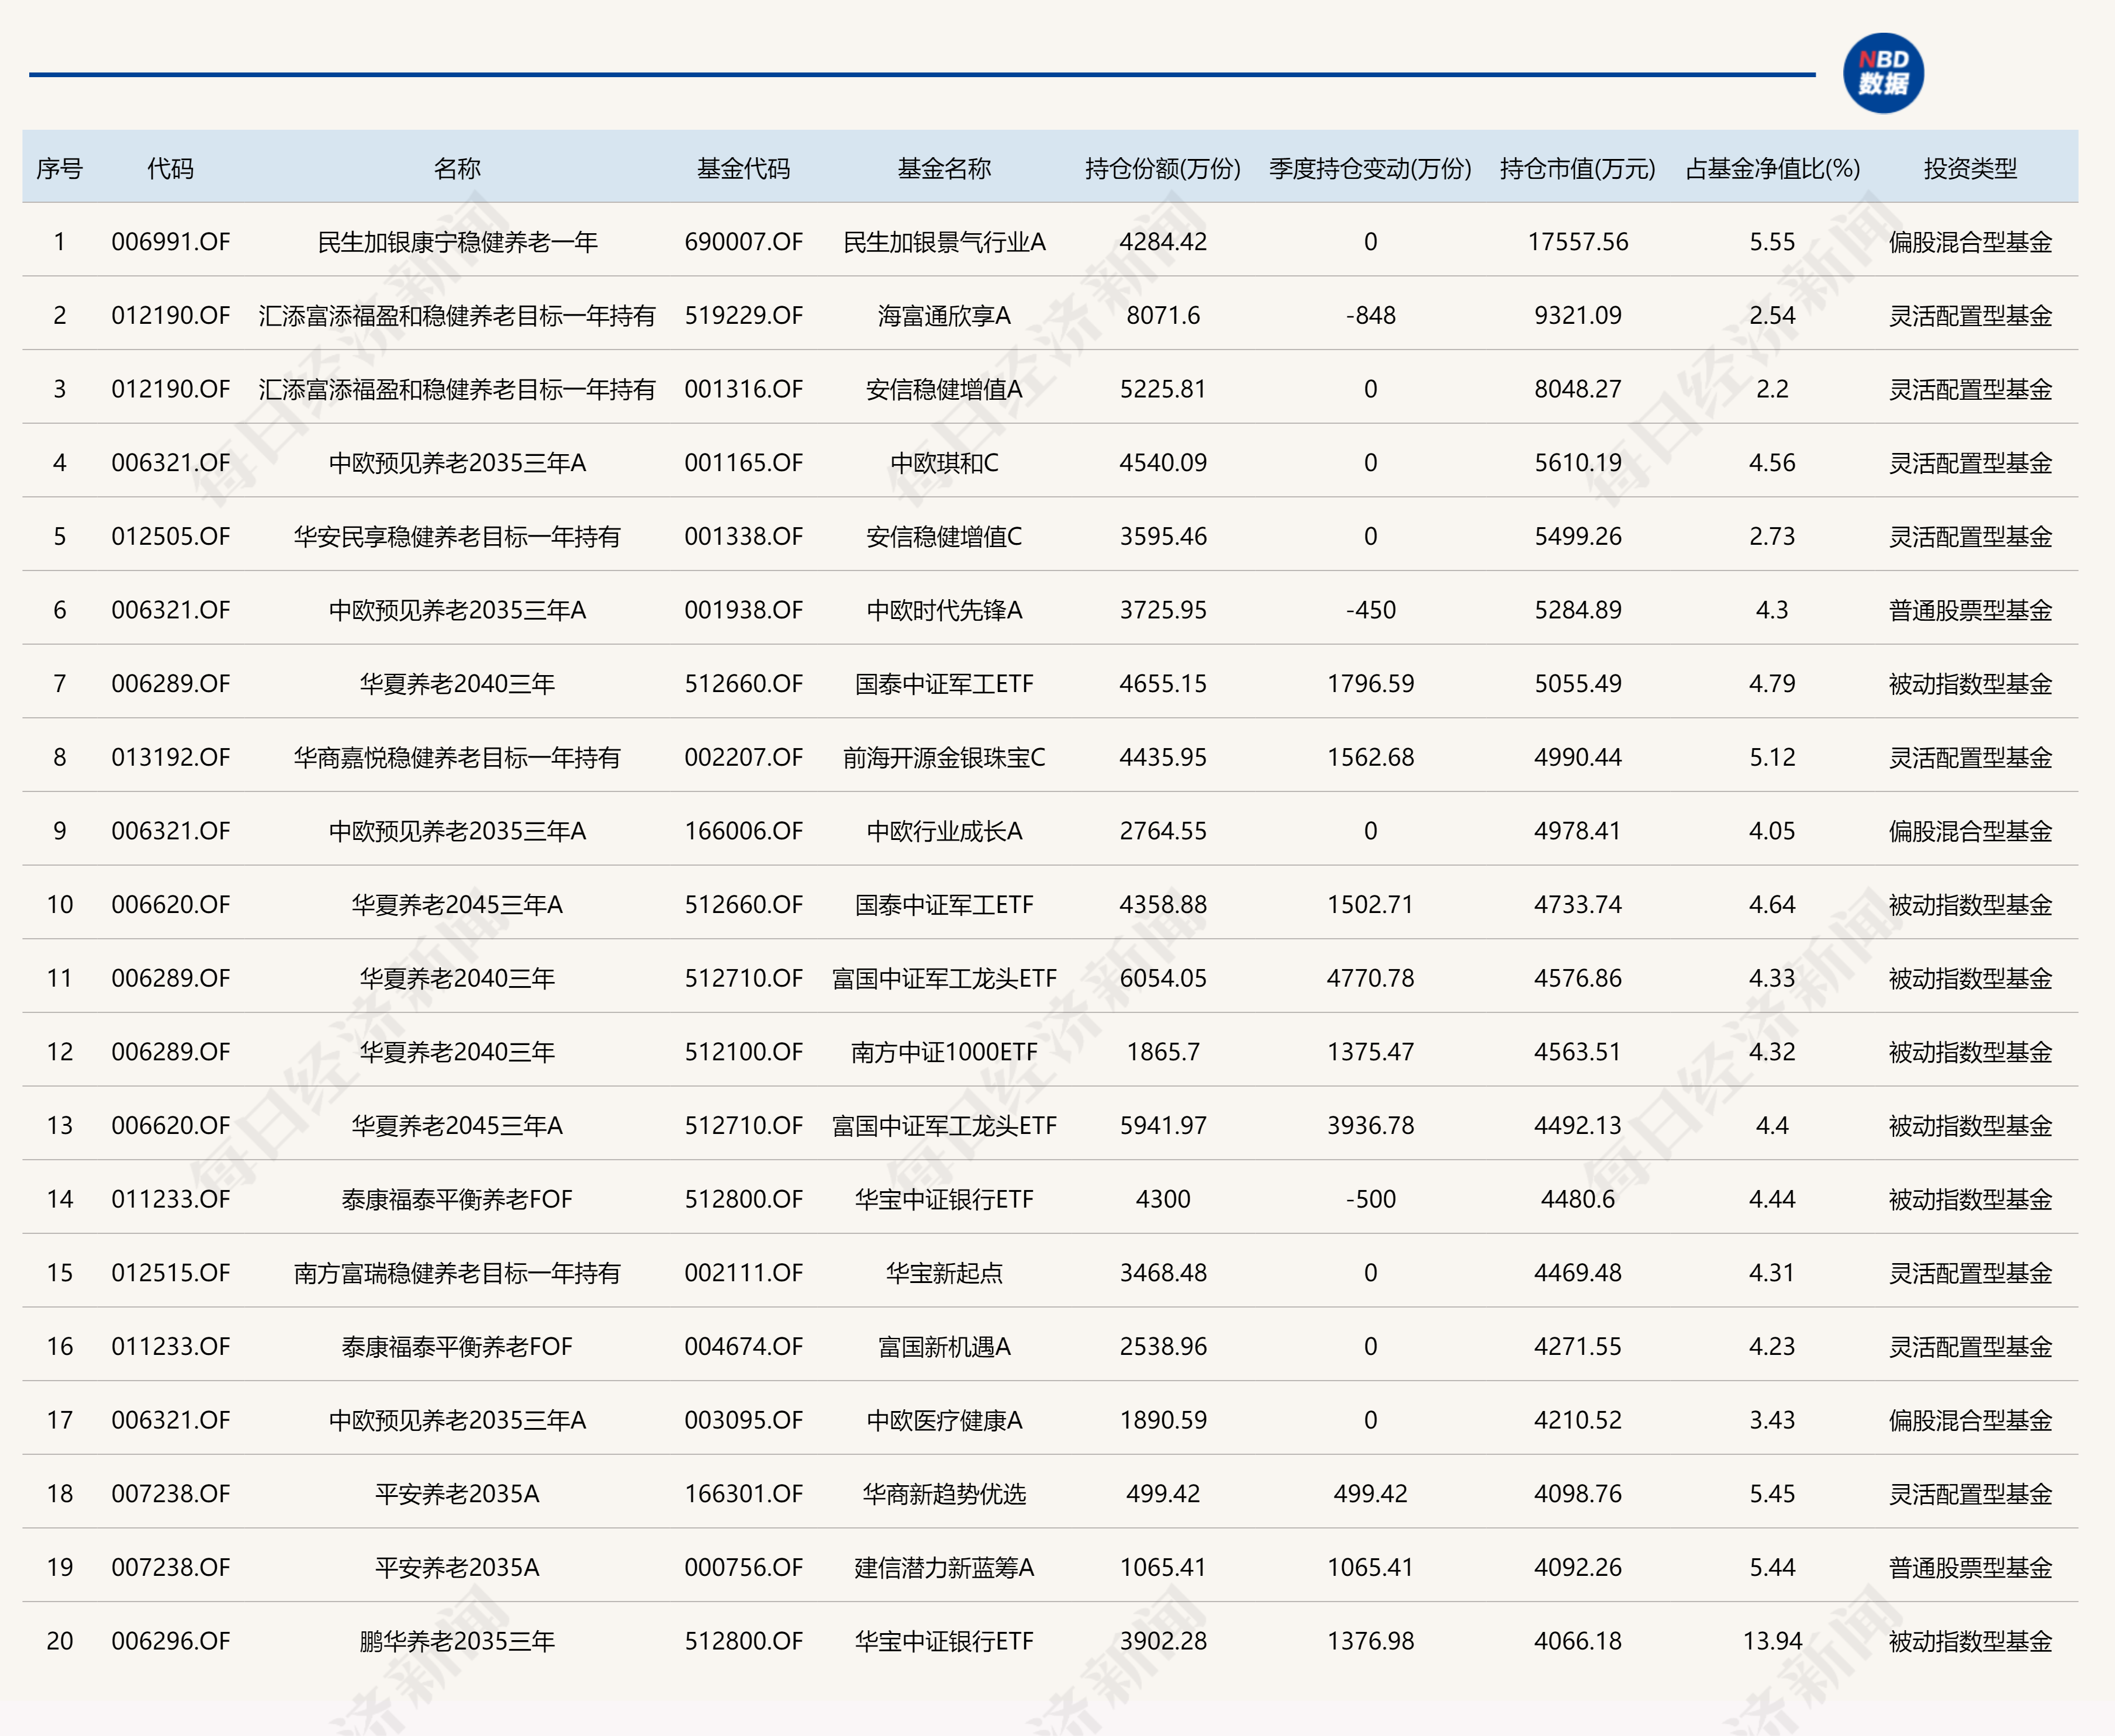Screen dimensions: 2115x1736
Task: Click the 代码 column header
Action: point(170,168)
